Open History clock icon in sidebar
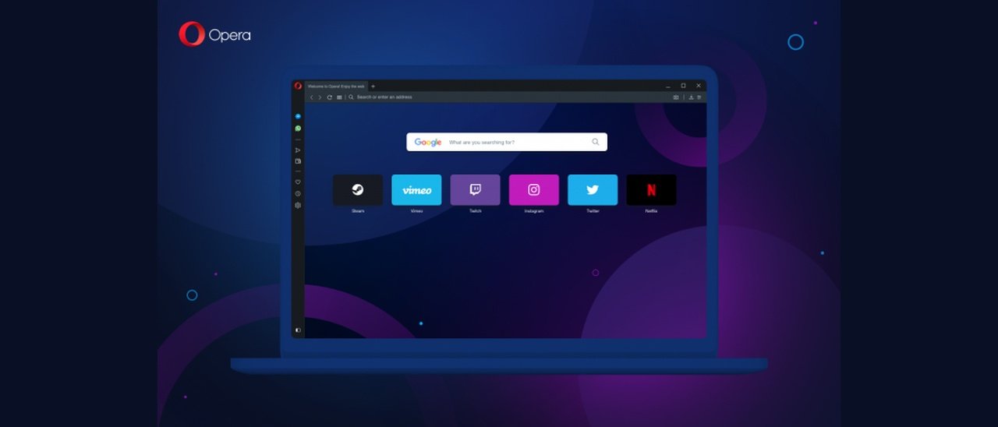 [x=298, y=193]
